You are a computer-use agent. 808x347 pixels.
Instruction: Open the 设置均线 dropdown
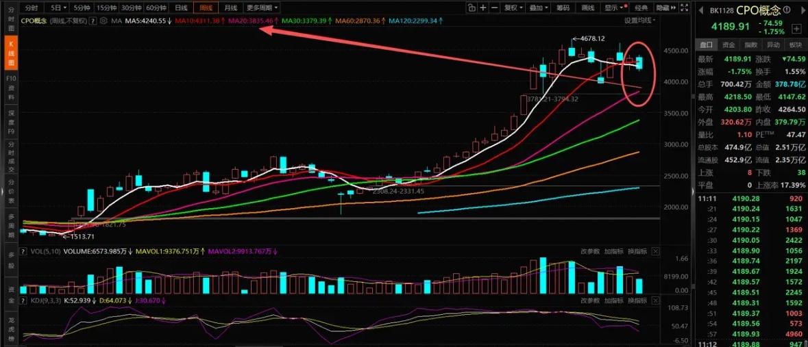[641, 21]
